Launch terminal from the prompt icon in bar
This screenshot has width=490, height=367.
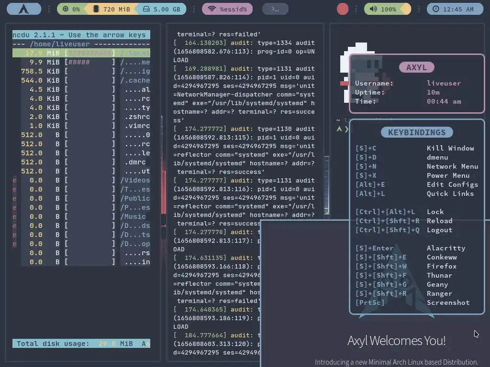pos(275,9)
